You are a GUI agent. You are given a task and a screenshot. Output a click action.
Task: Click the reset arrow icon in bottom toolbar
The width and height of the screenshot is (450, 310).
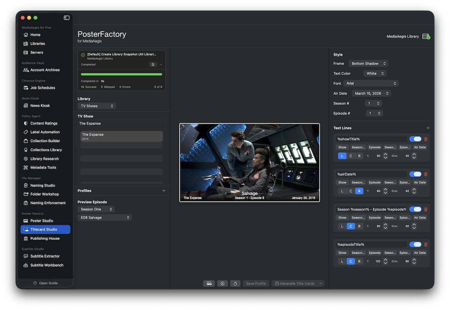(x=235, y=283)
